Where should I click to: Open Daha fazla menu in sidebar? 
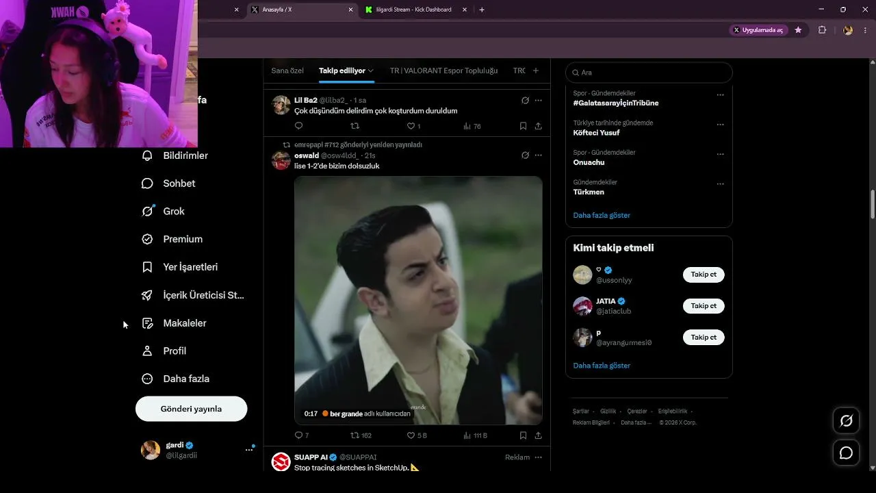click(177, 379)
